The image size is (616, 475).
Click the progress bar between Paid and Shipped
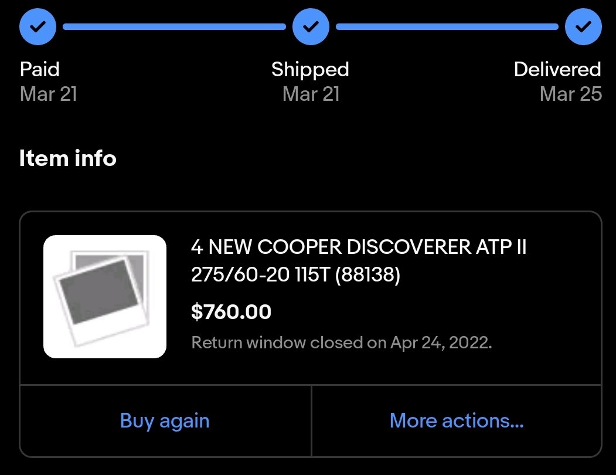point(175,27)
